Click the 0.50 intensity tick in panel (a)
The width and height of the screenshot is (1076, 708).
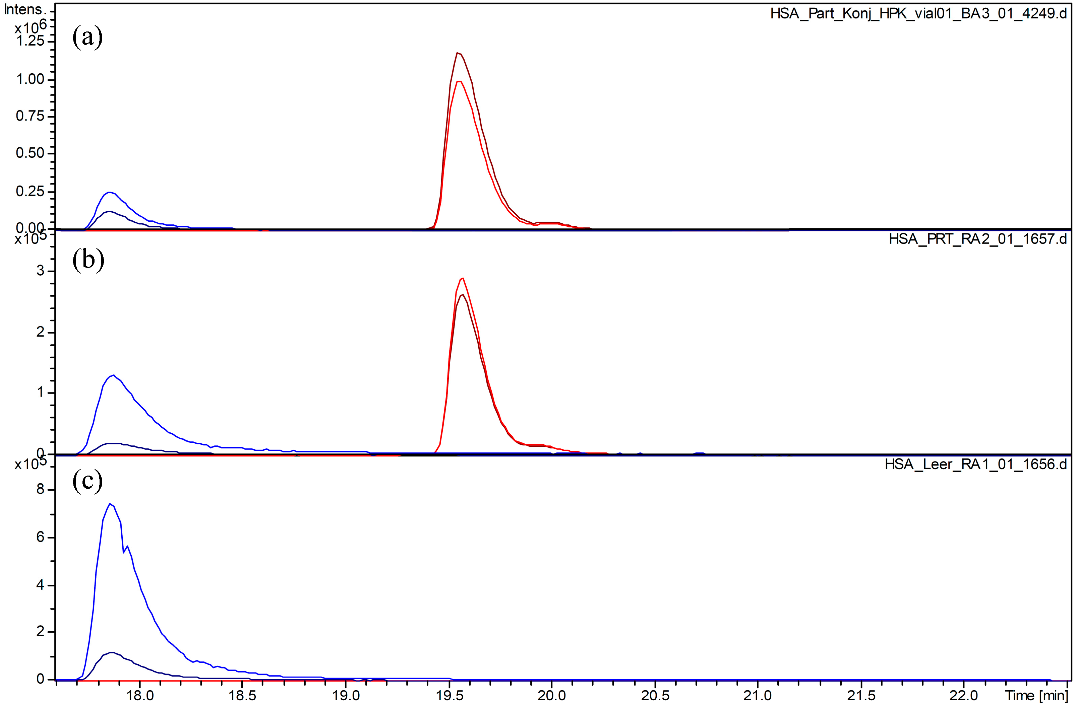click(x=30, y=153)
